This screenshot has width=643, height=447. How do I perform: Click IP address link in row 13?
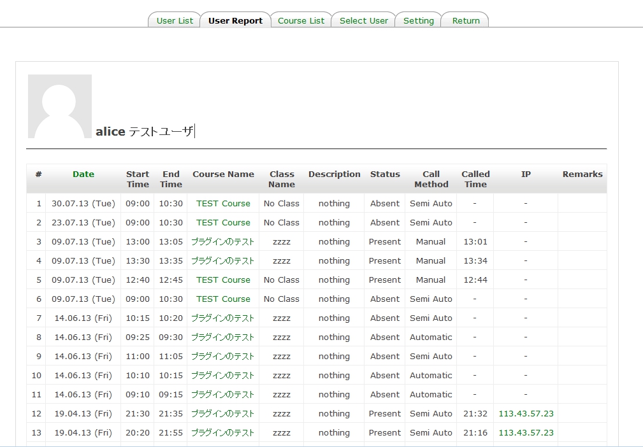pyautogui.click(x=526, y=433)
